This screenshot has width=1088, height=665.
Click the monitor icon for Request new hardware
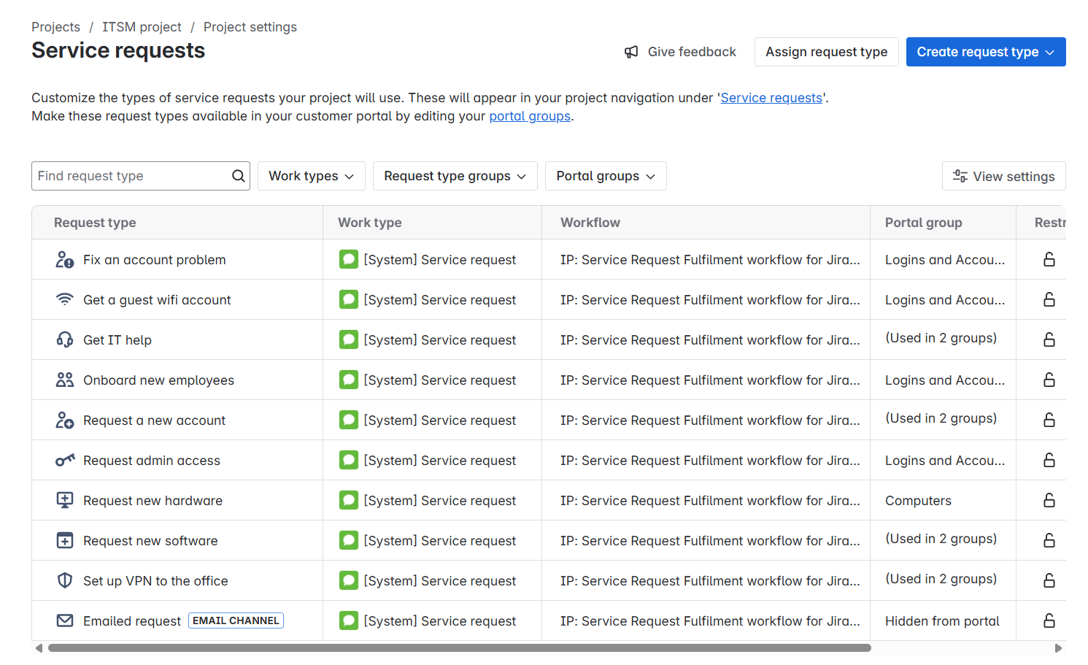(65, 500)
